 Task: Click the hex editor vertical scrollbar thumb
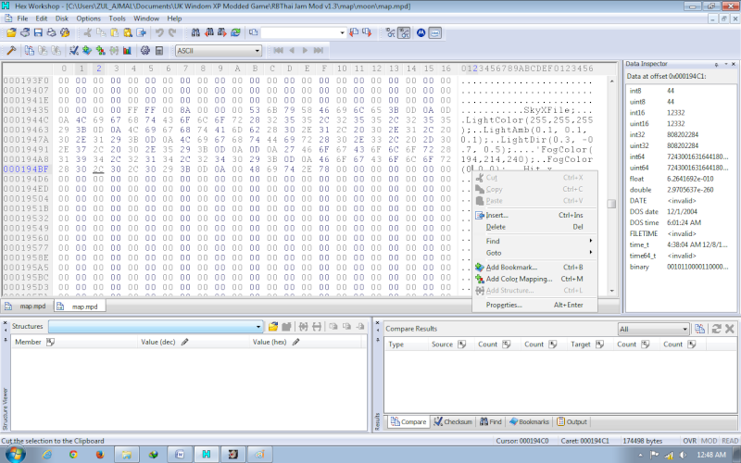tap(611, 204)
